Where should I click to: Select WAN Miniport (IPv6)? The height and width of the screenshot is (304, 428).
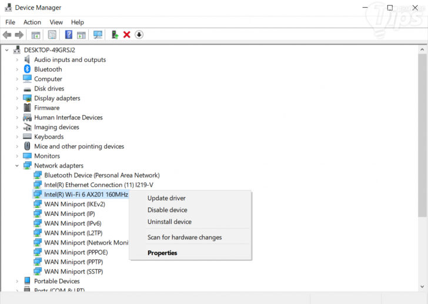coord(73,223)
